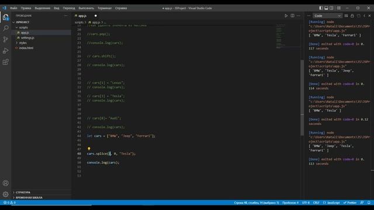Open the Manage gear icon
The image size is (374, 210).
[x=5, y=194]
